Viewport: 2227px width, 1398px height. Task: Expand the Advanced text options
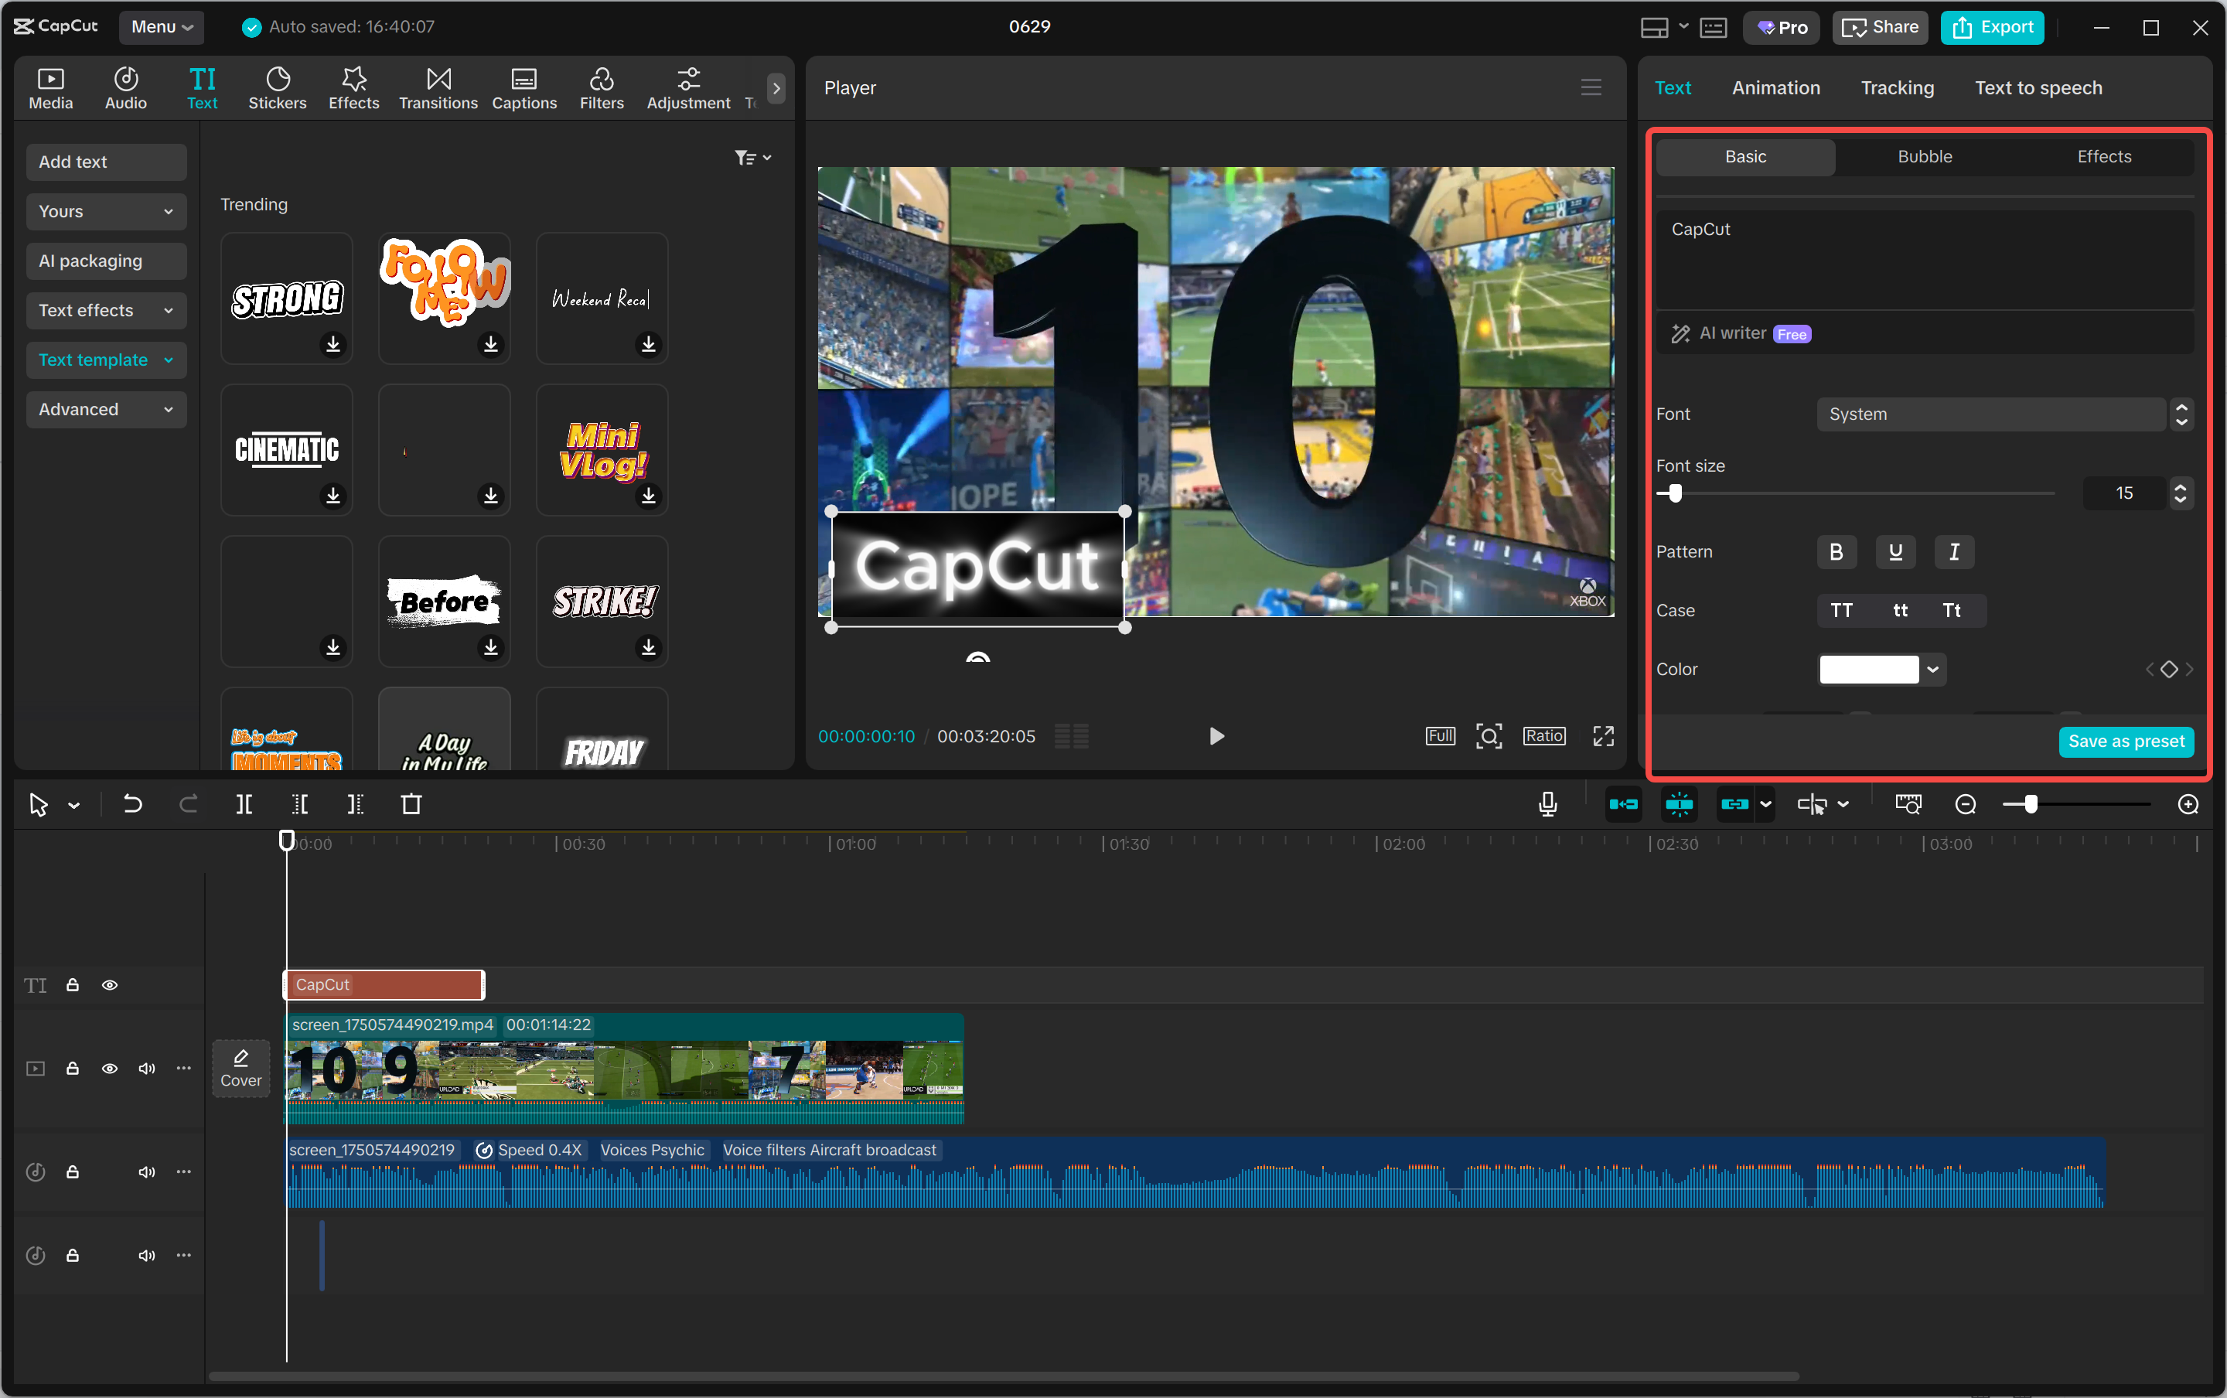105,409
